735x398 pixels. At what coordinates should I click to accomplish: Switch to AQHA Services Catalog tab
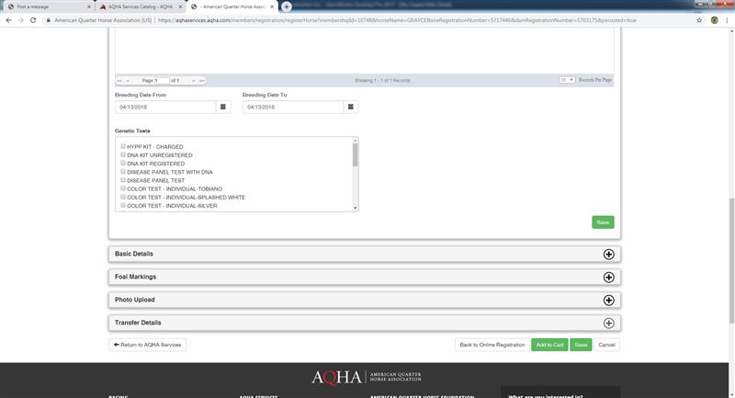click(x=140, y=6)
